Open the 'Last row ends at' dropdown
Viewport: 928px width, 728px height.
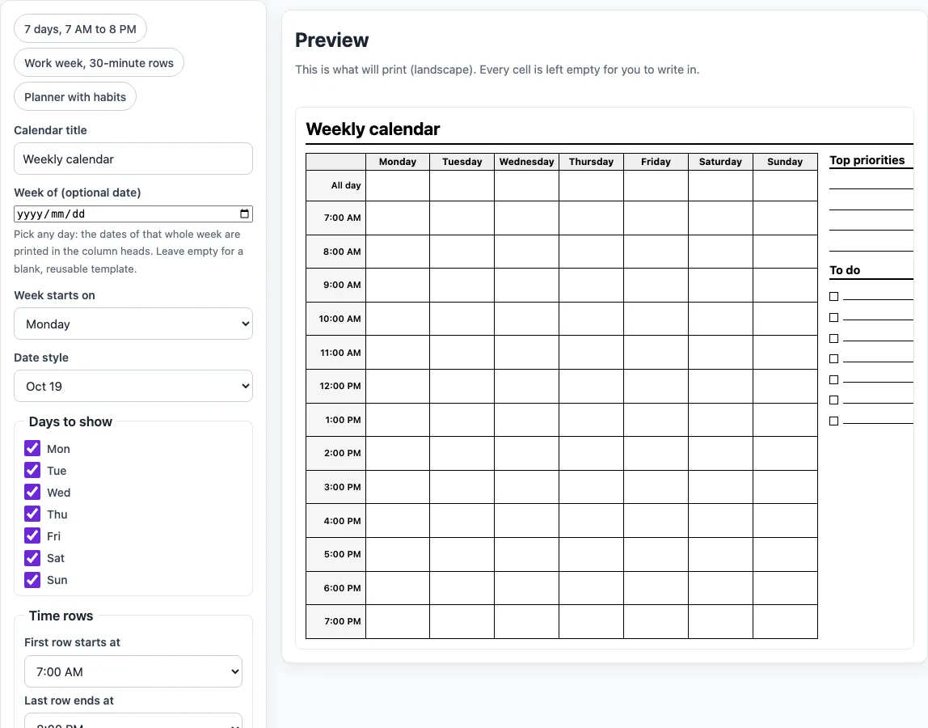(133, 721)
